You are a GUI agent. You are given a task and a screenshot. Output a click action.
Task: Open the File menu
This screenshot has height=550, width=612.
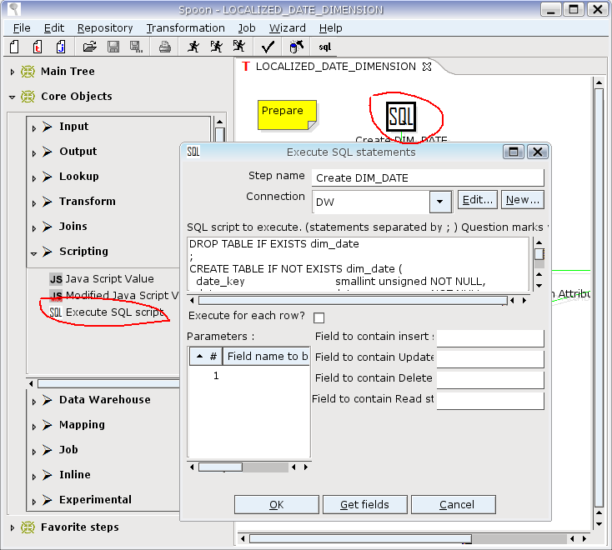coord(22,28)
